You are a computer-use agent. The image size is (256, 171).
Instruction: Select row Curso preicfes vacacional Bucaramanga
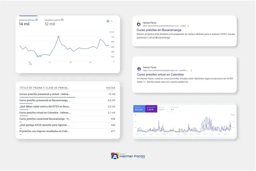click(x=67, y=119)
